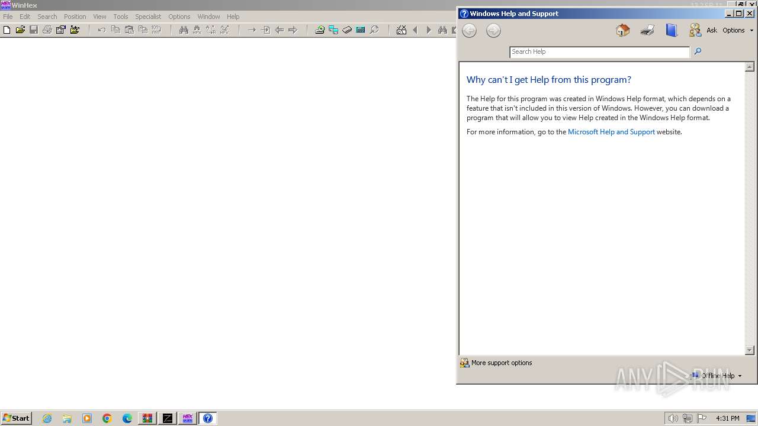The height and width of the screenshot is (426, 758).
Task: Open the Properties toolbar icon
Action: tap(61, 30)
